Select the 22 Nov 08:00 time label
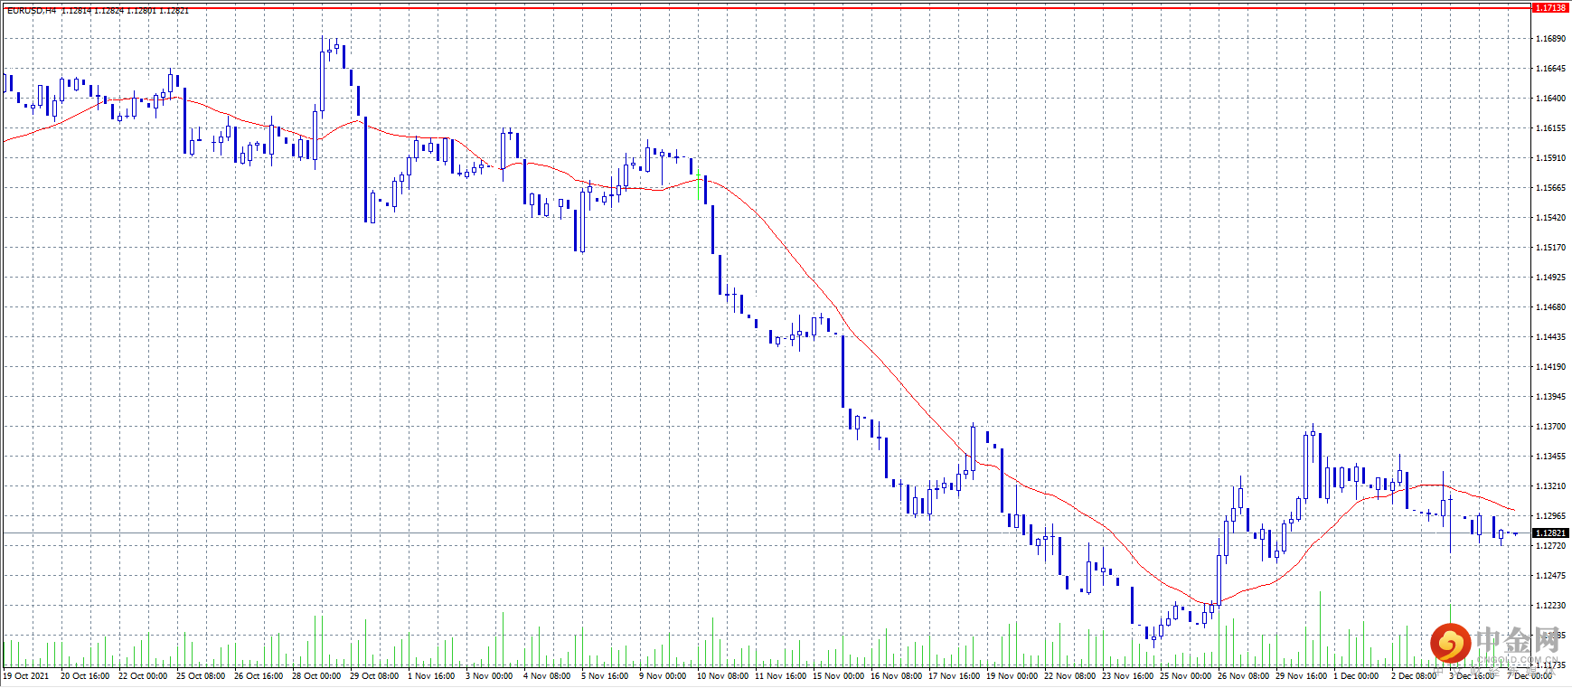This screenshot has height=688, width=1572. 1070,676
